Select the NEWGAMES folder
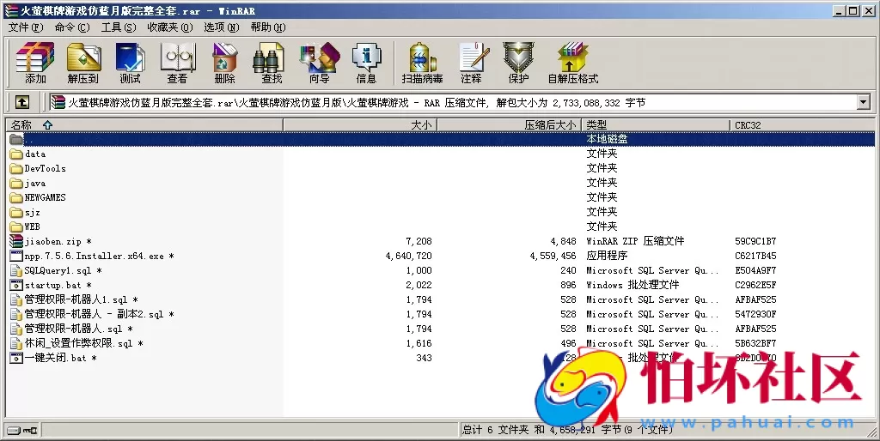 click(x=45, y=198)
